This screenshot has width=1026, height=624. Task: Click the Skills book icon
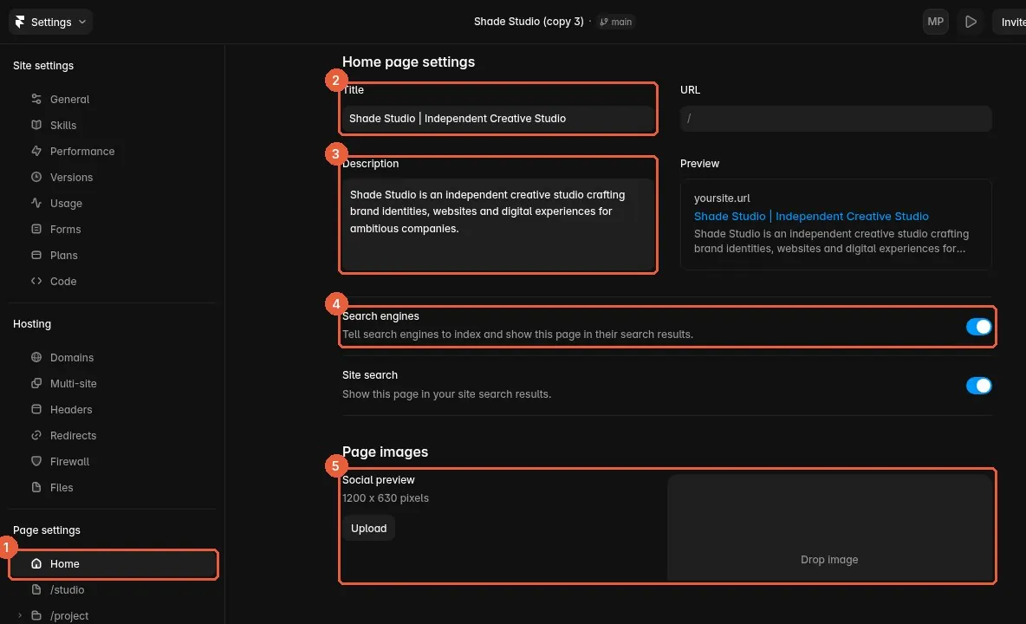coord(36,125)
